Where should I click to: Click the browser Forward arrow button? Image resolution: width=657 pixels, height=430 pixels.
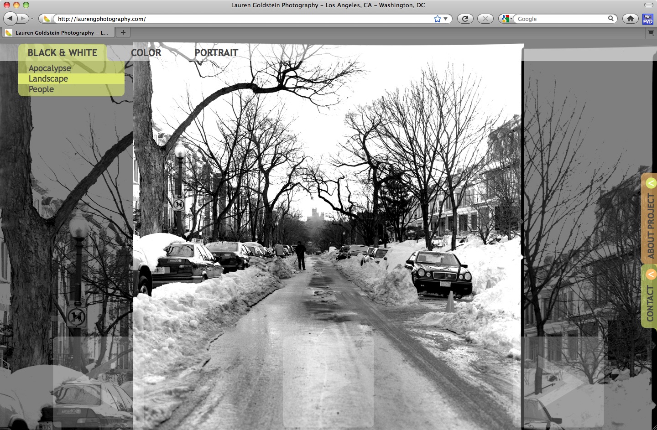click(23, 19)
